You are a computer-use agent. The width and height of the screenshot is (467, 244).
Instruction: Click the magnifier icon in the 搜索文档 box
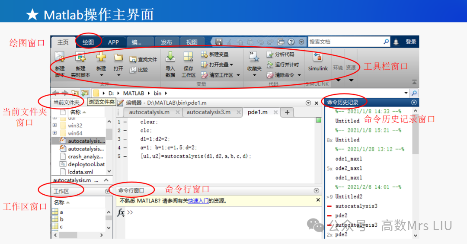click(386, 42)
